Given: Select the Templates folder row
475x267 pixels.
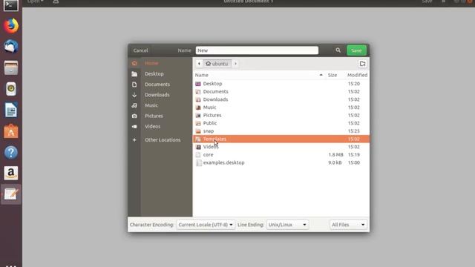Looking at the screenshot, I should pyautogui.click(x=281, y=139).
